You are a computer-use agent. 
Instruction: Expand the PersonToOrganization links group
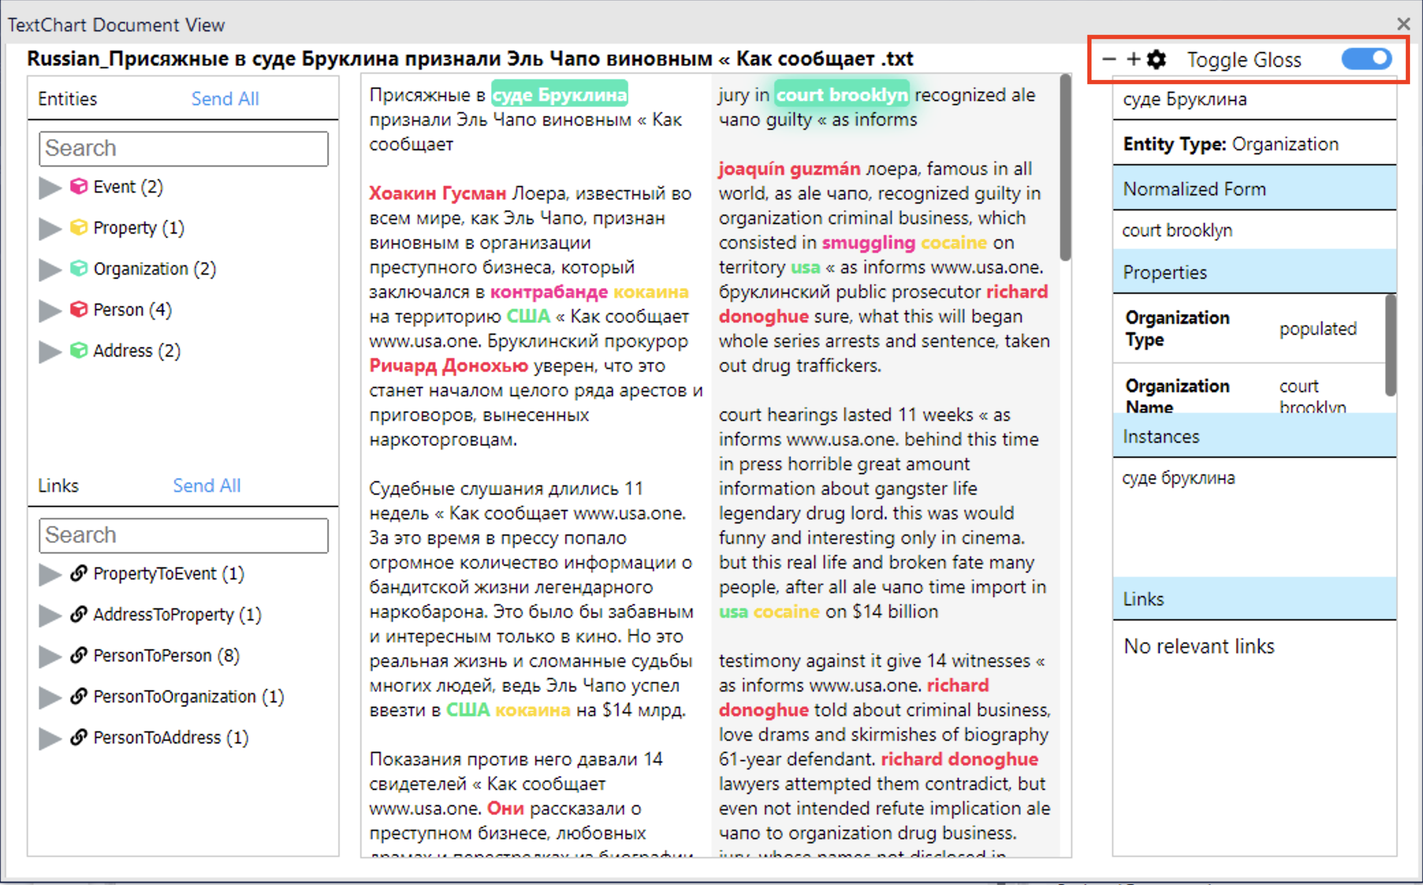pos(49,697)
